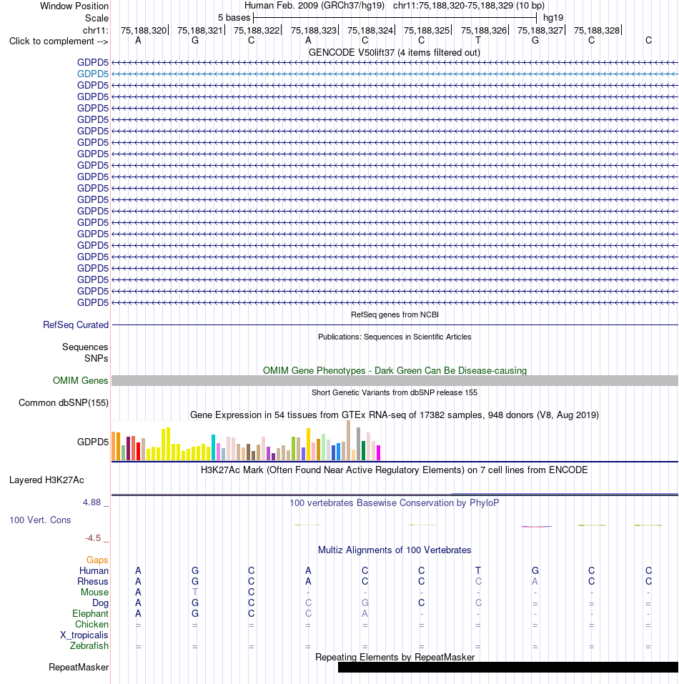Click the tall tan bar in the GTEx chart
679x684 pixels.
(349, 440)
